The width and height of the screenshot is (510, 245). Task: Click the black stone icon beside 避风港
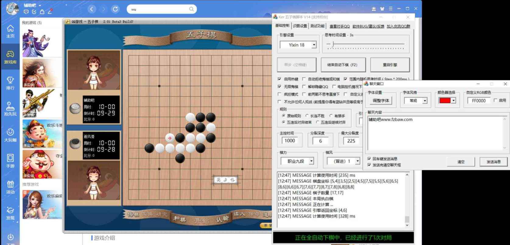(x=75, y=143)
